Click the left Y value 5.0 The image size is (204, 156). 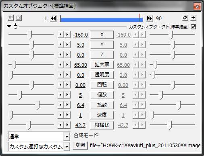(81, 45)
